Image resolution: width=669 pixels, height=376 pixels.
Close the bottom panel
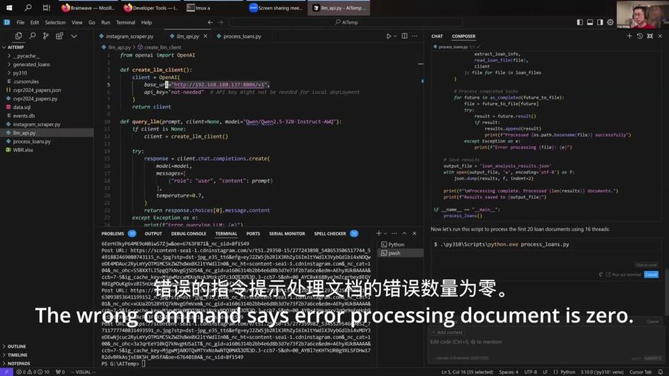(x=414, y=234)
